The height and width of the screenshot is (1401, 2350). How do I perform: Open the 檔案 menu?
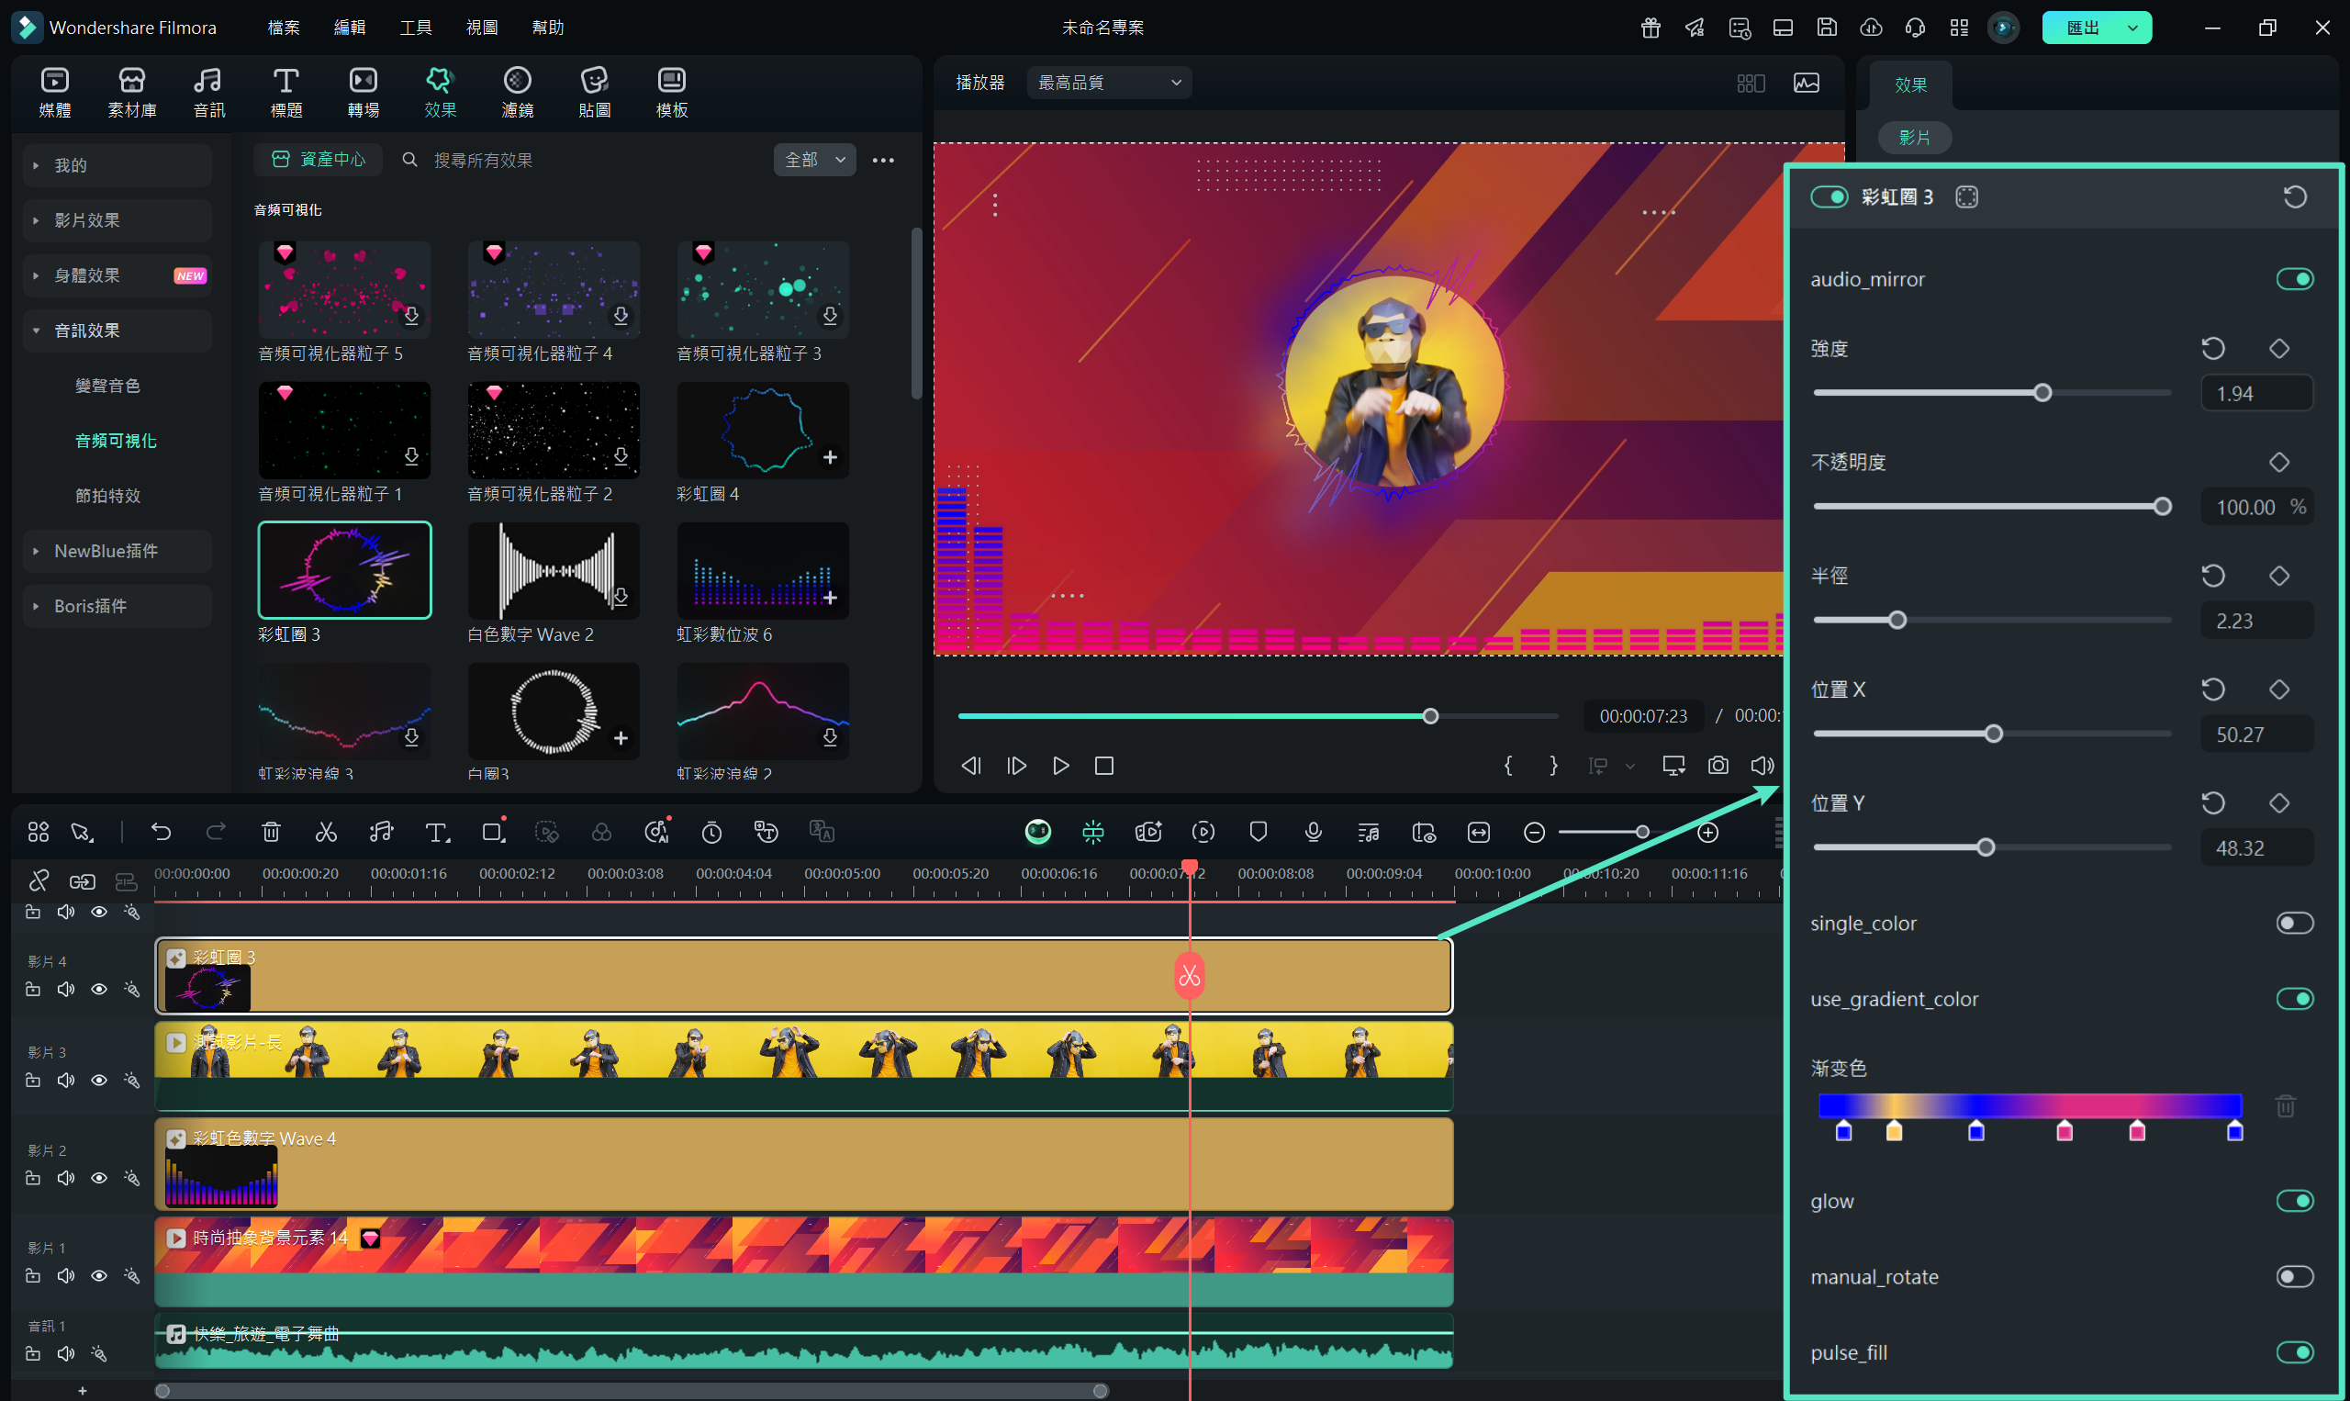pyautogui.click(x=283, y=28)
